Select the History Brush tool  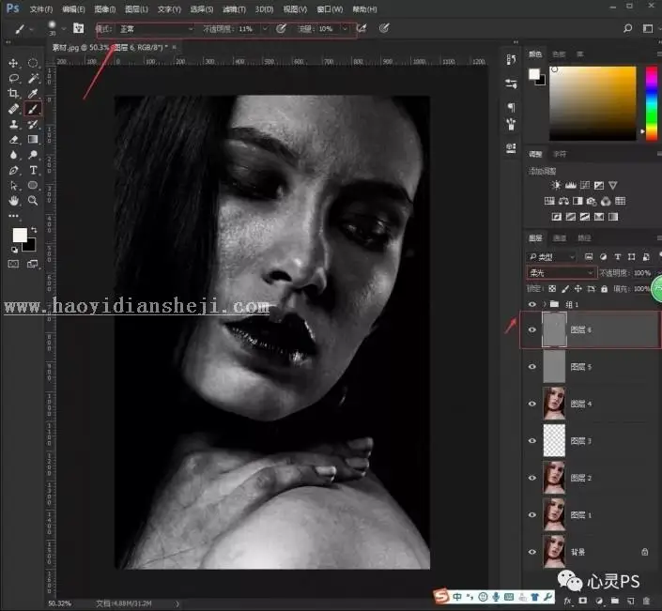33,124
